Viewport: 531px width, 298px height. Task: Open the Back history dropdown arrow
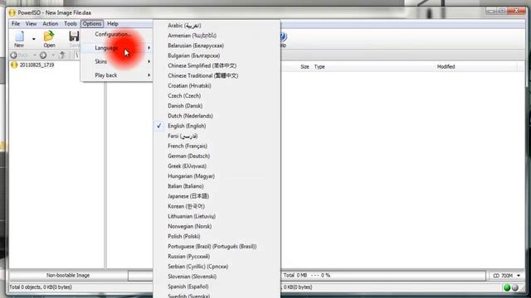point(34,55)
